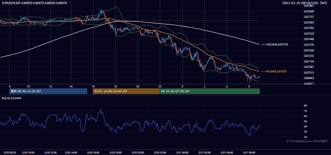Click the 2002-02-20 EUR/USD (M5) title

[305, 3]
